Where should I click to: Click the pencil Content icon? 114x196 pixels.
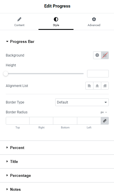[x=19, y=19]
